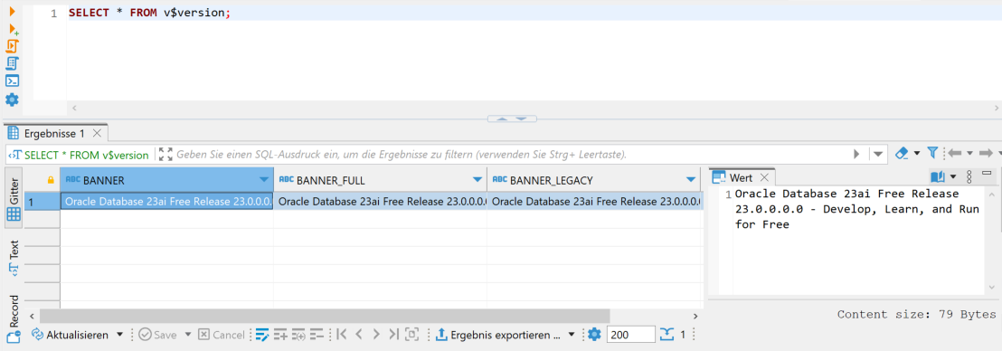Select the BANNER cell in row 1
The height and width of the screenshot is (351, 1002).
[166, 202]
